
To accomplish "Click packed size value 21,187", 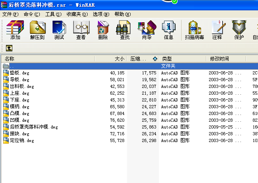I will (149, 93).
